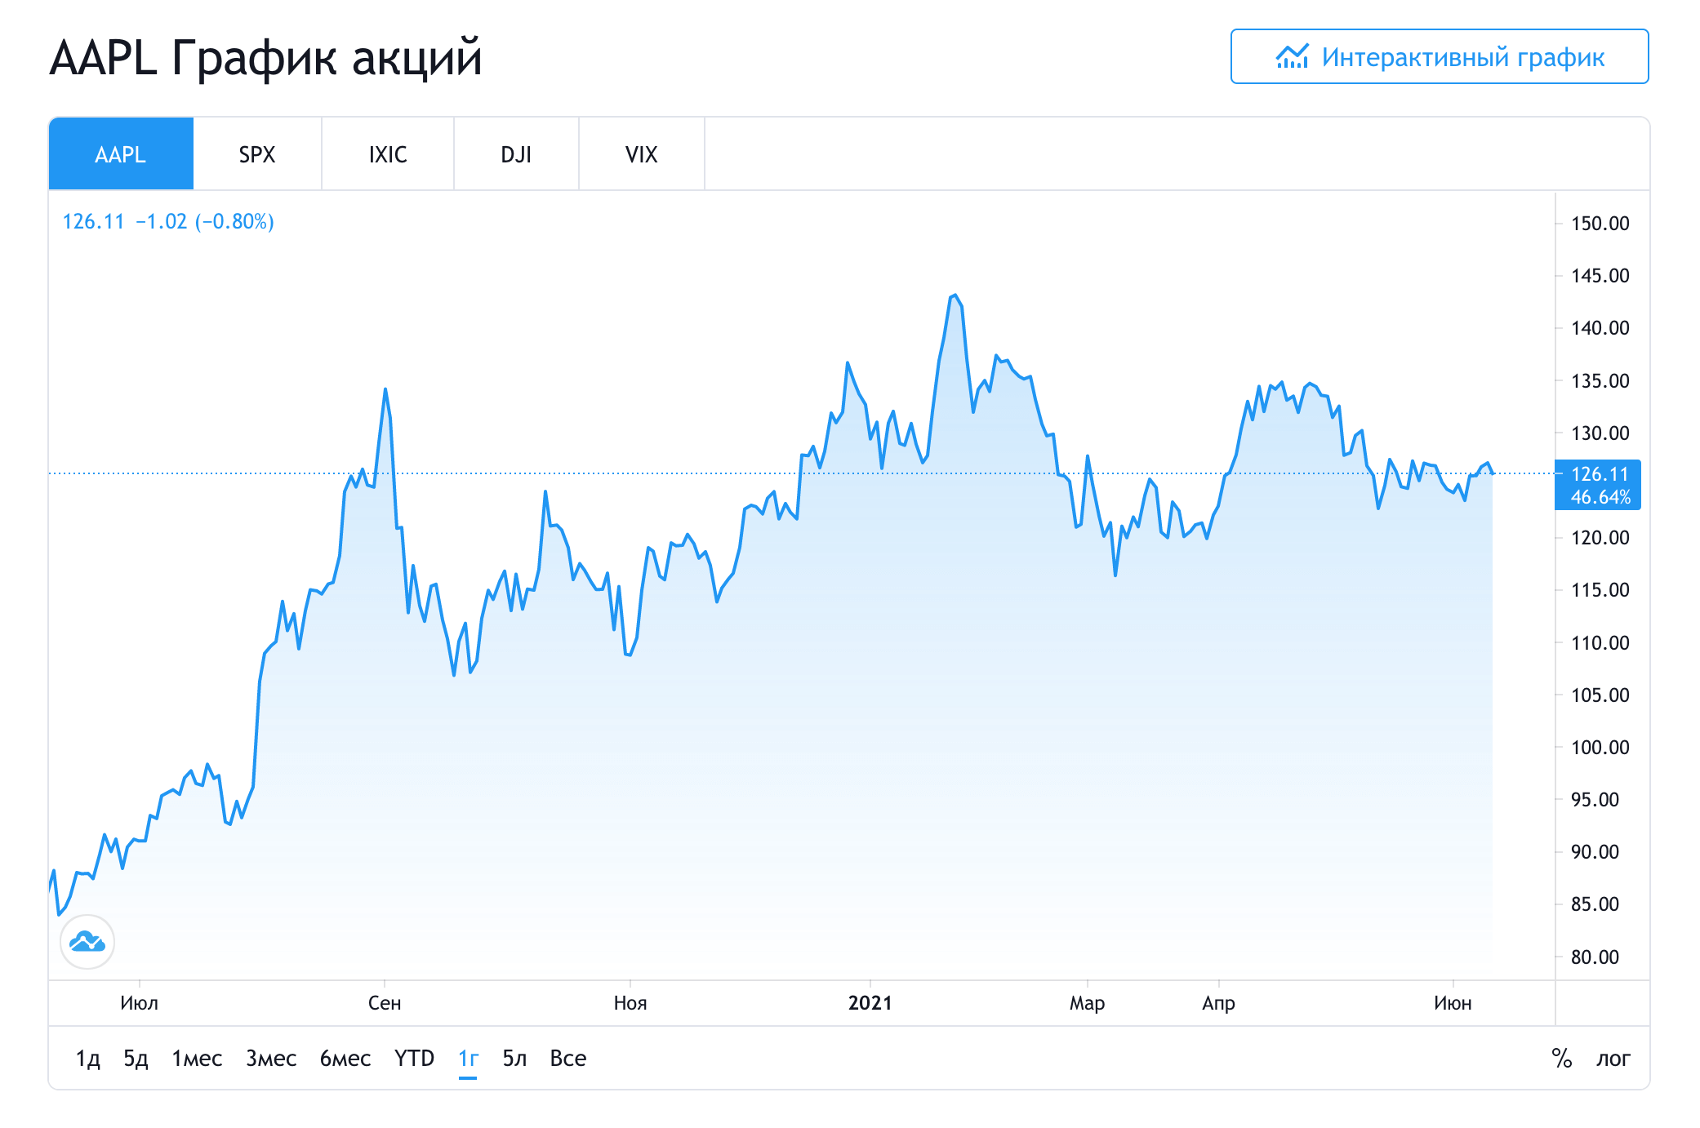Select the AAPL tab
Image resolution: width=1700 pixels, height=1128 pixels.
[x=121, y=154]
